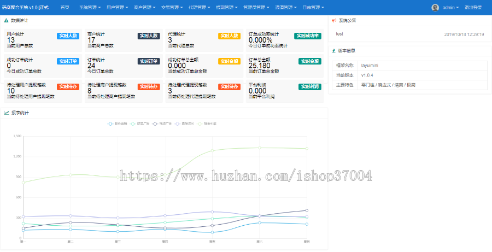Click 实时金额 badge in 成功订单总金额 card
492x252 pixels.
(230, 61)
